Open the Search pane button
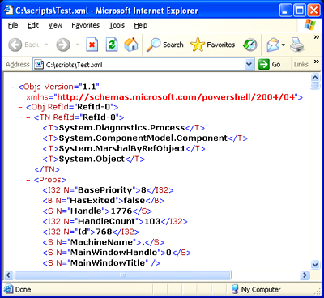This screenshot has height=298, width=324. tap(164, 45)
